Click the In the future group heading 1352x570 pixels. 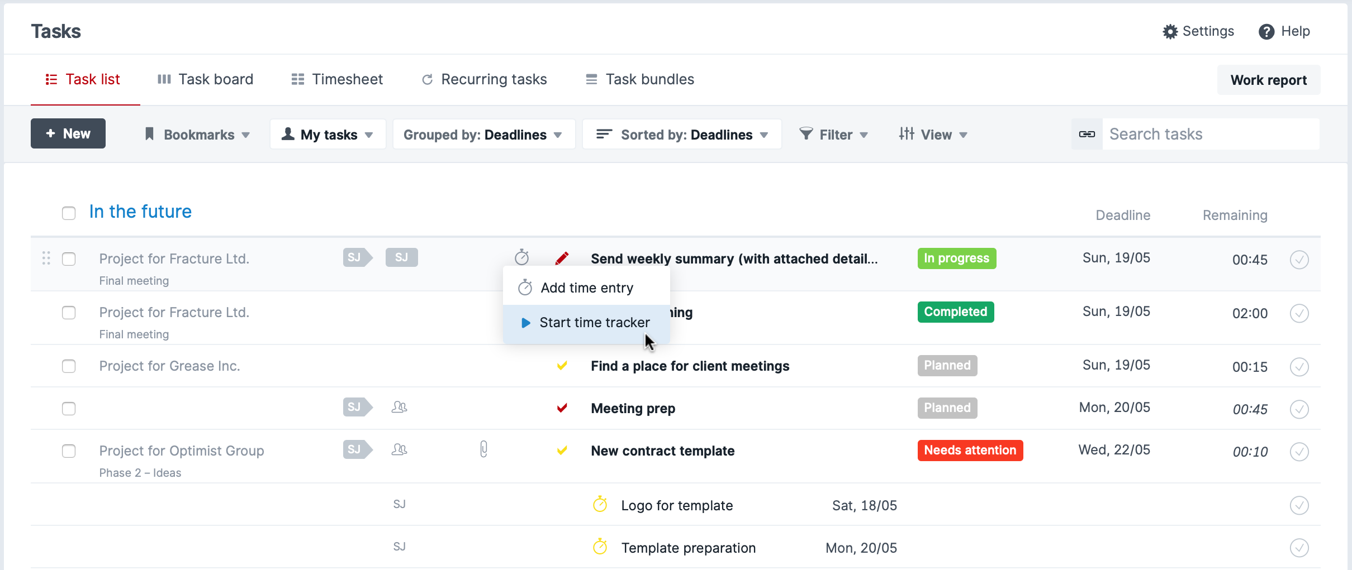(140, 212)
